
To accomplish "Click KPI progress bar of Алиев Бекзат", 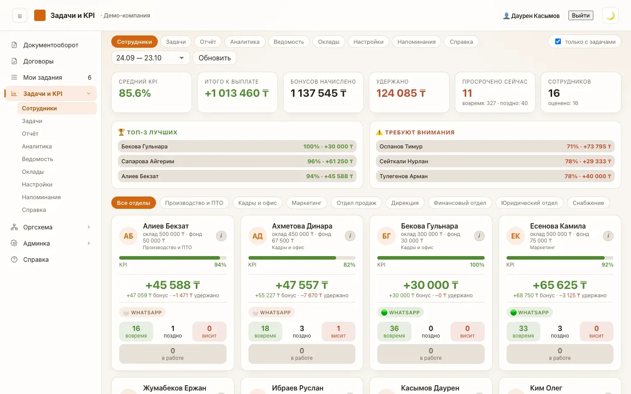I will pos(173,258).
